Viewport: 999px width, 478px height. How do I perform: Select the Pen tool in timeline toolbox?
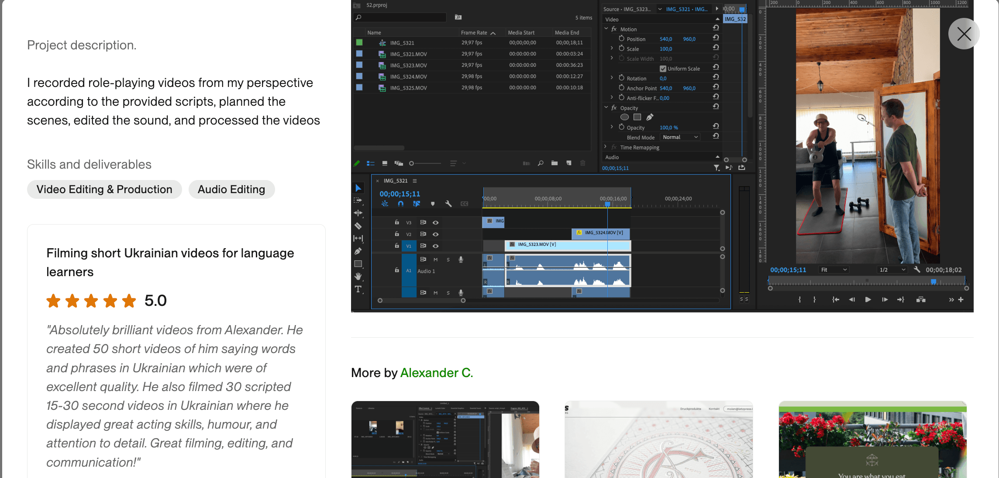pos(358,251)
